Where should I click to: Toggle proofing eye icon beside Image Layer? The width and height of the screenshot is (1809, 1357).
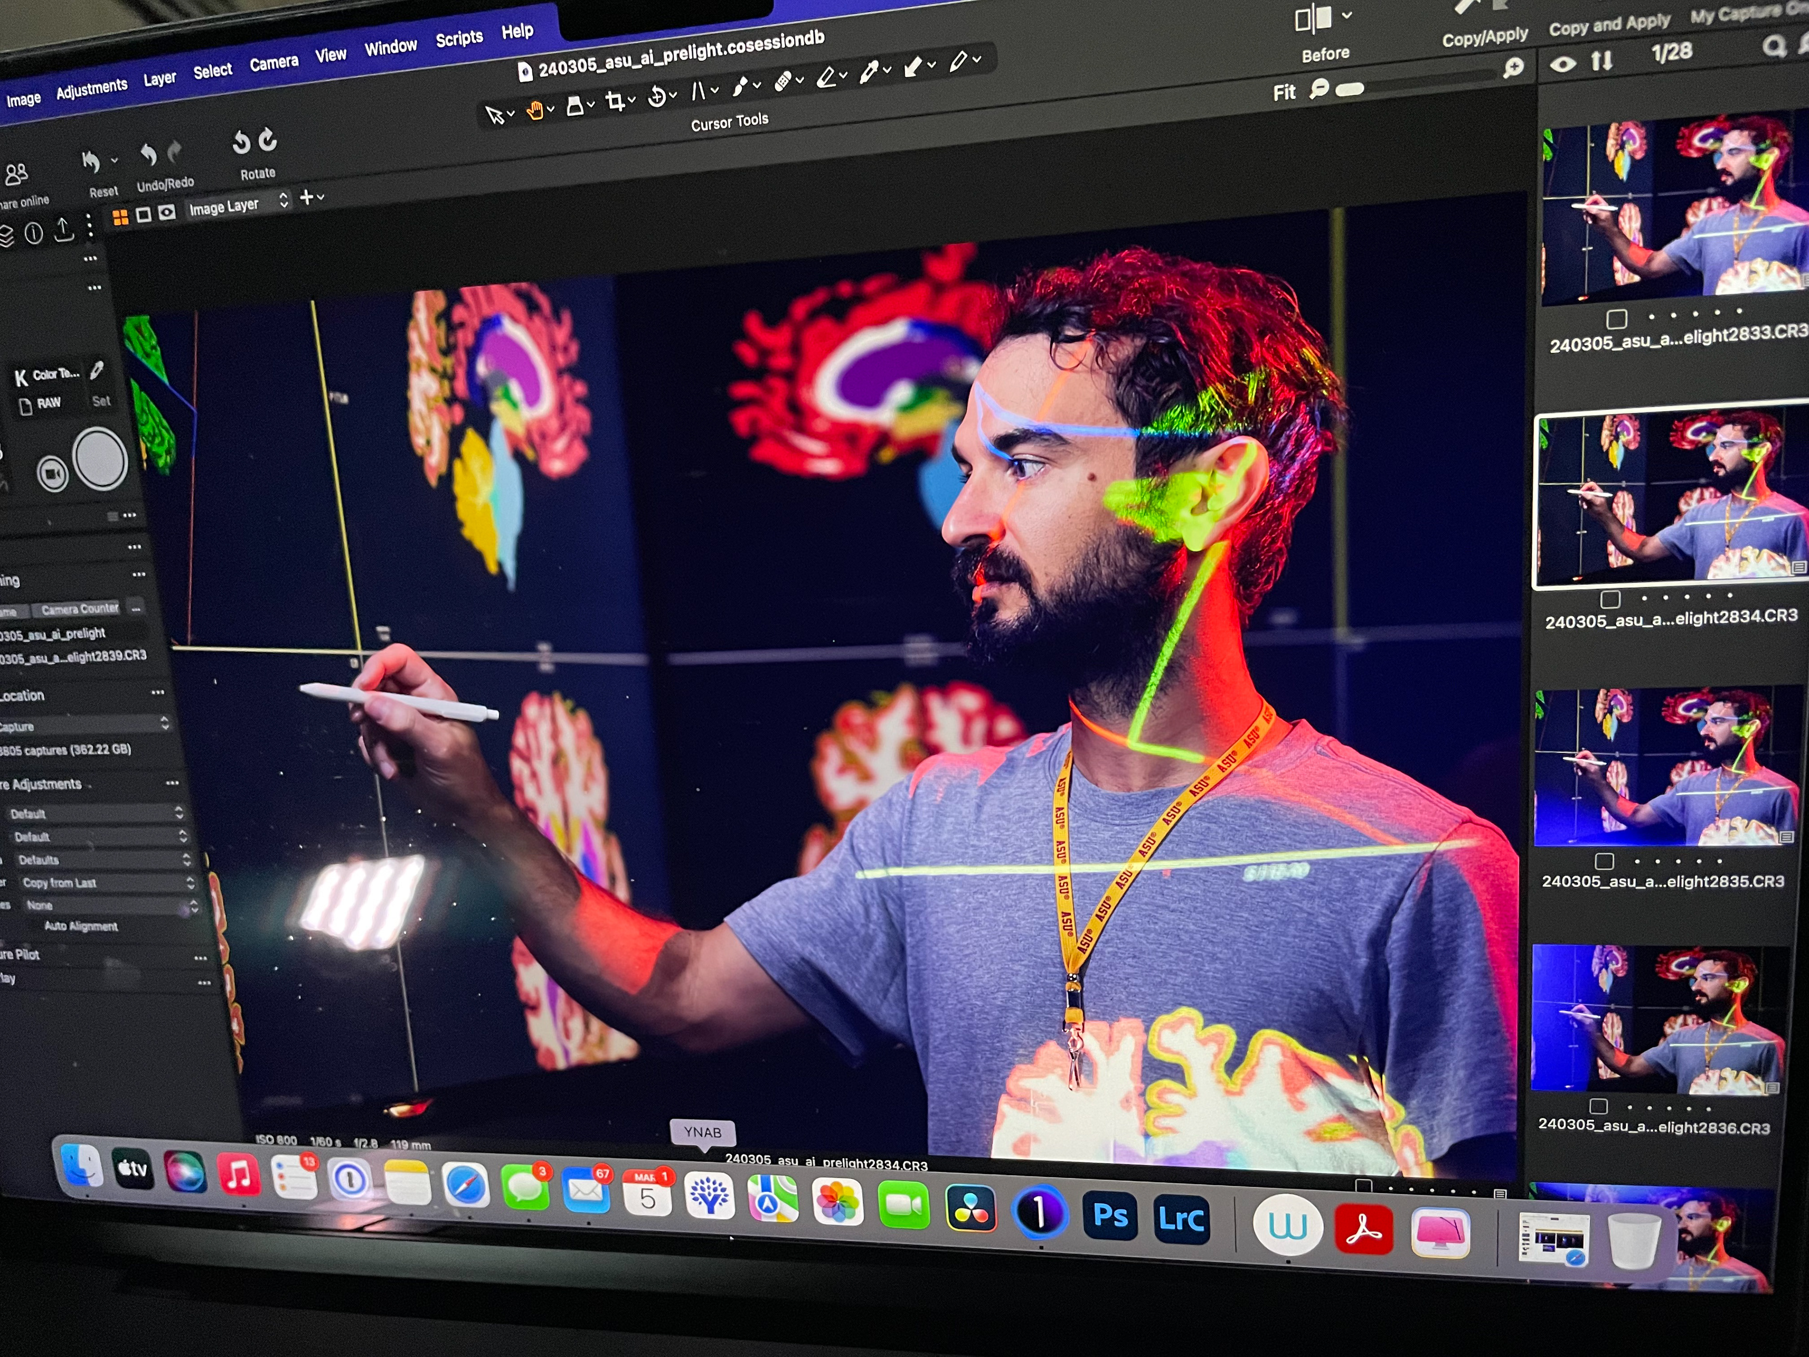click(167, 212)
